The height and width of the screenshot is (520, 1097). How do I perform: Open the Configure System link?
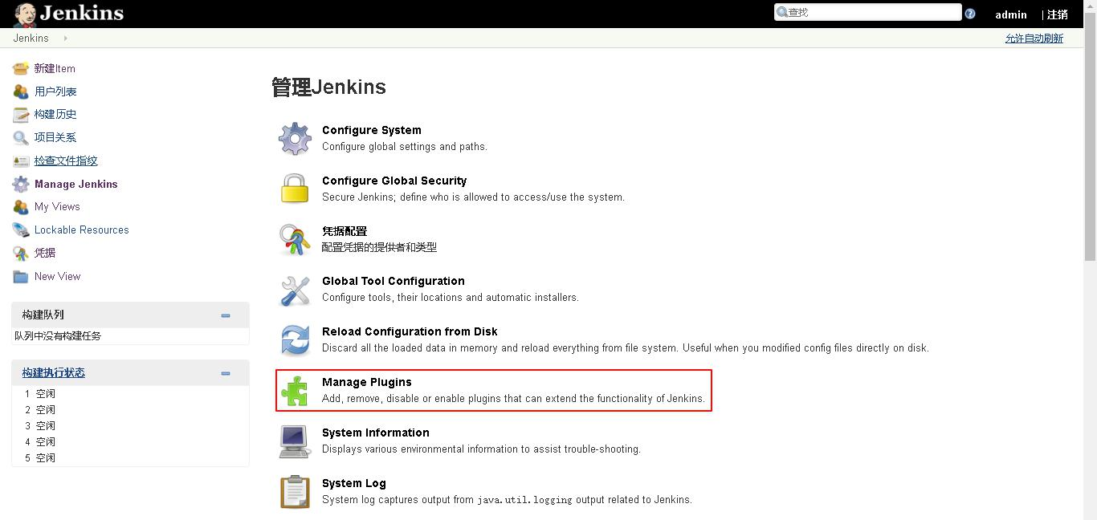pos(372,130)
